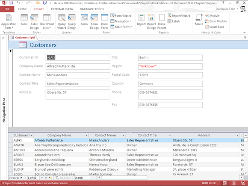248x186 pixels.
Task: Open the Form Wizard
Action: [121, 16]
